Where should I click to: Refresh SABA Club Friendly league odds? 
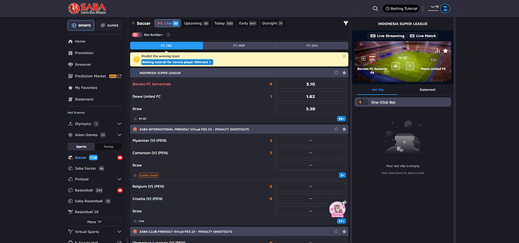point(336,232)
